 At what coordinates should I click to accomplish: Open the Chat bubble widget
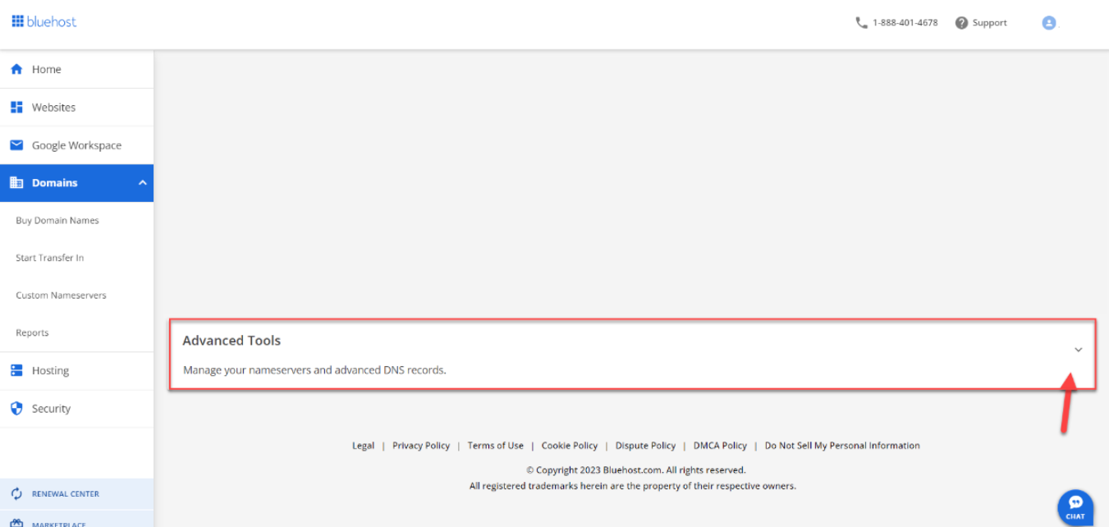coord(1075,506)
